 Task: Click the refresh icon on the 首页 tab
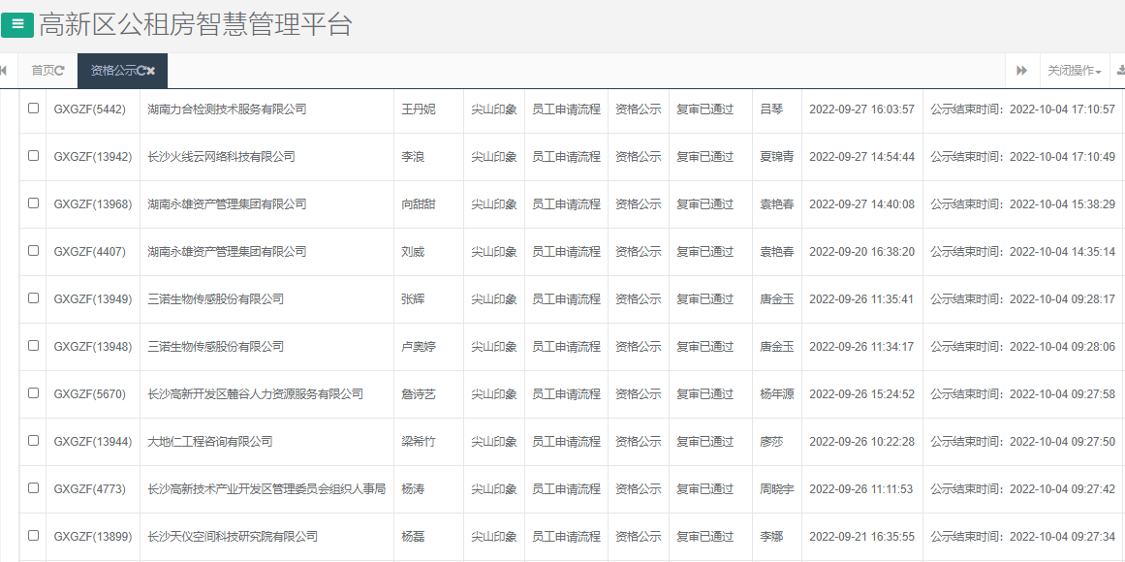click(x=59, y=71)
